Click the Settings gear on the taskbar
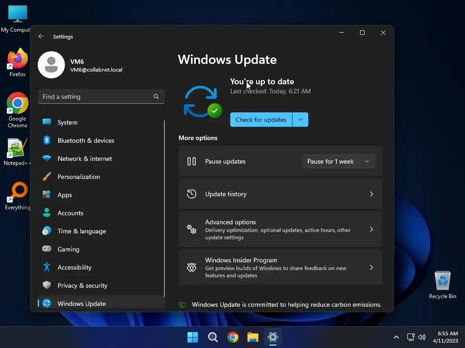The width and height of the screenshot is (465, 348). click(x=273, y=337)
